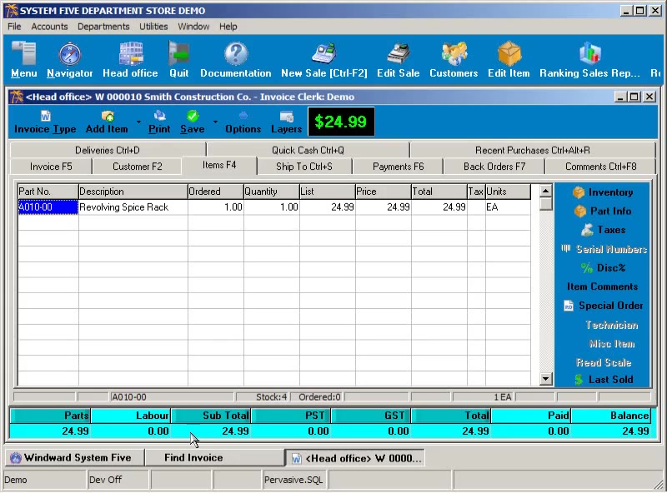
Task: Switch to the Payments F6 tab
Action: click(398, 167)
